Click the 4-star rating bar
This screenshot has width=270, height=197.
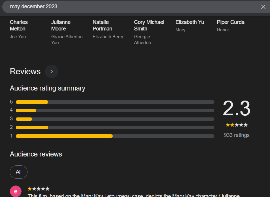click(115, 110)
